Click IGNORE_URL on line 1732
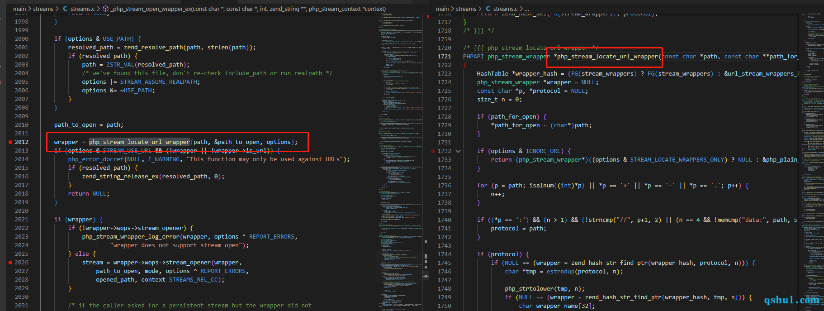The image size is (824, 311). tap(543, 151)
